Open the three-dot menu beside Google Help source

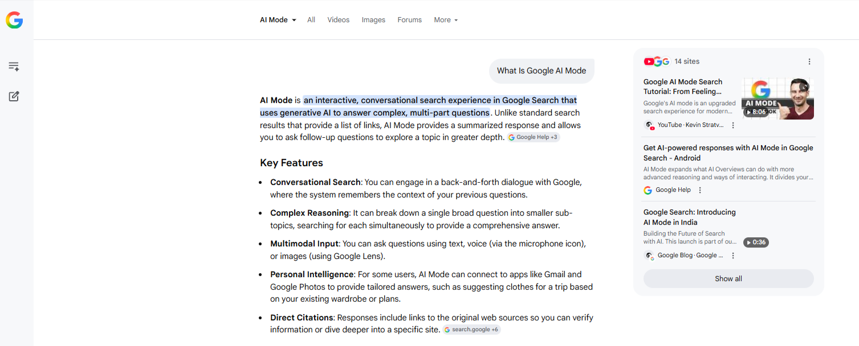coord(700,190)
